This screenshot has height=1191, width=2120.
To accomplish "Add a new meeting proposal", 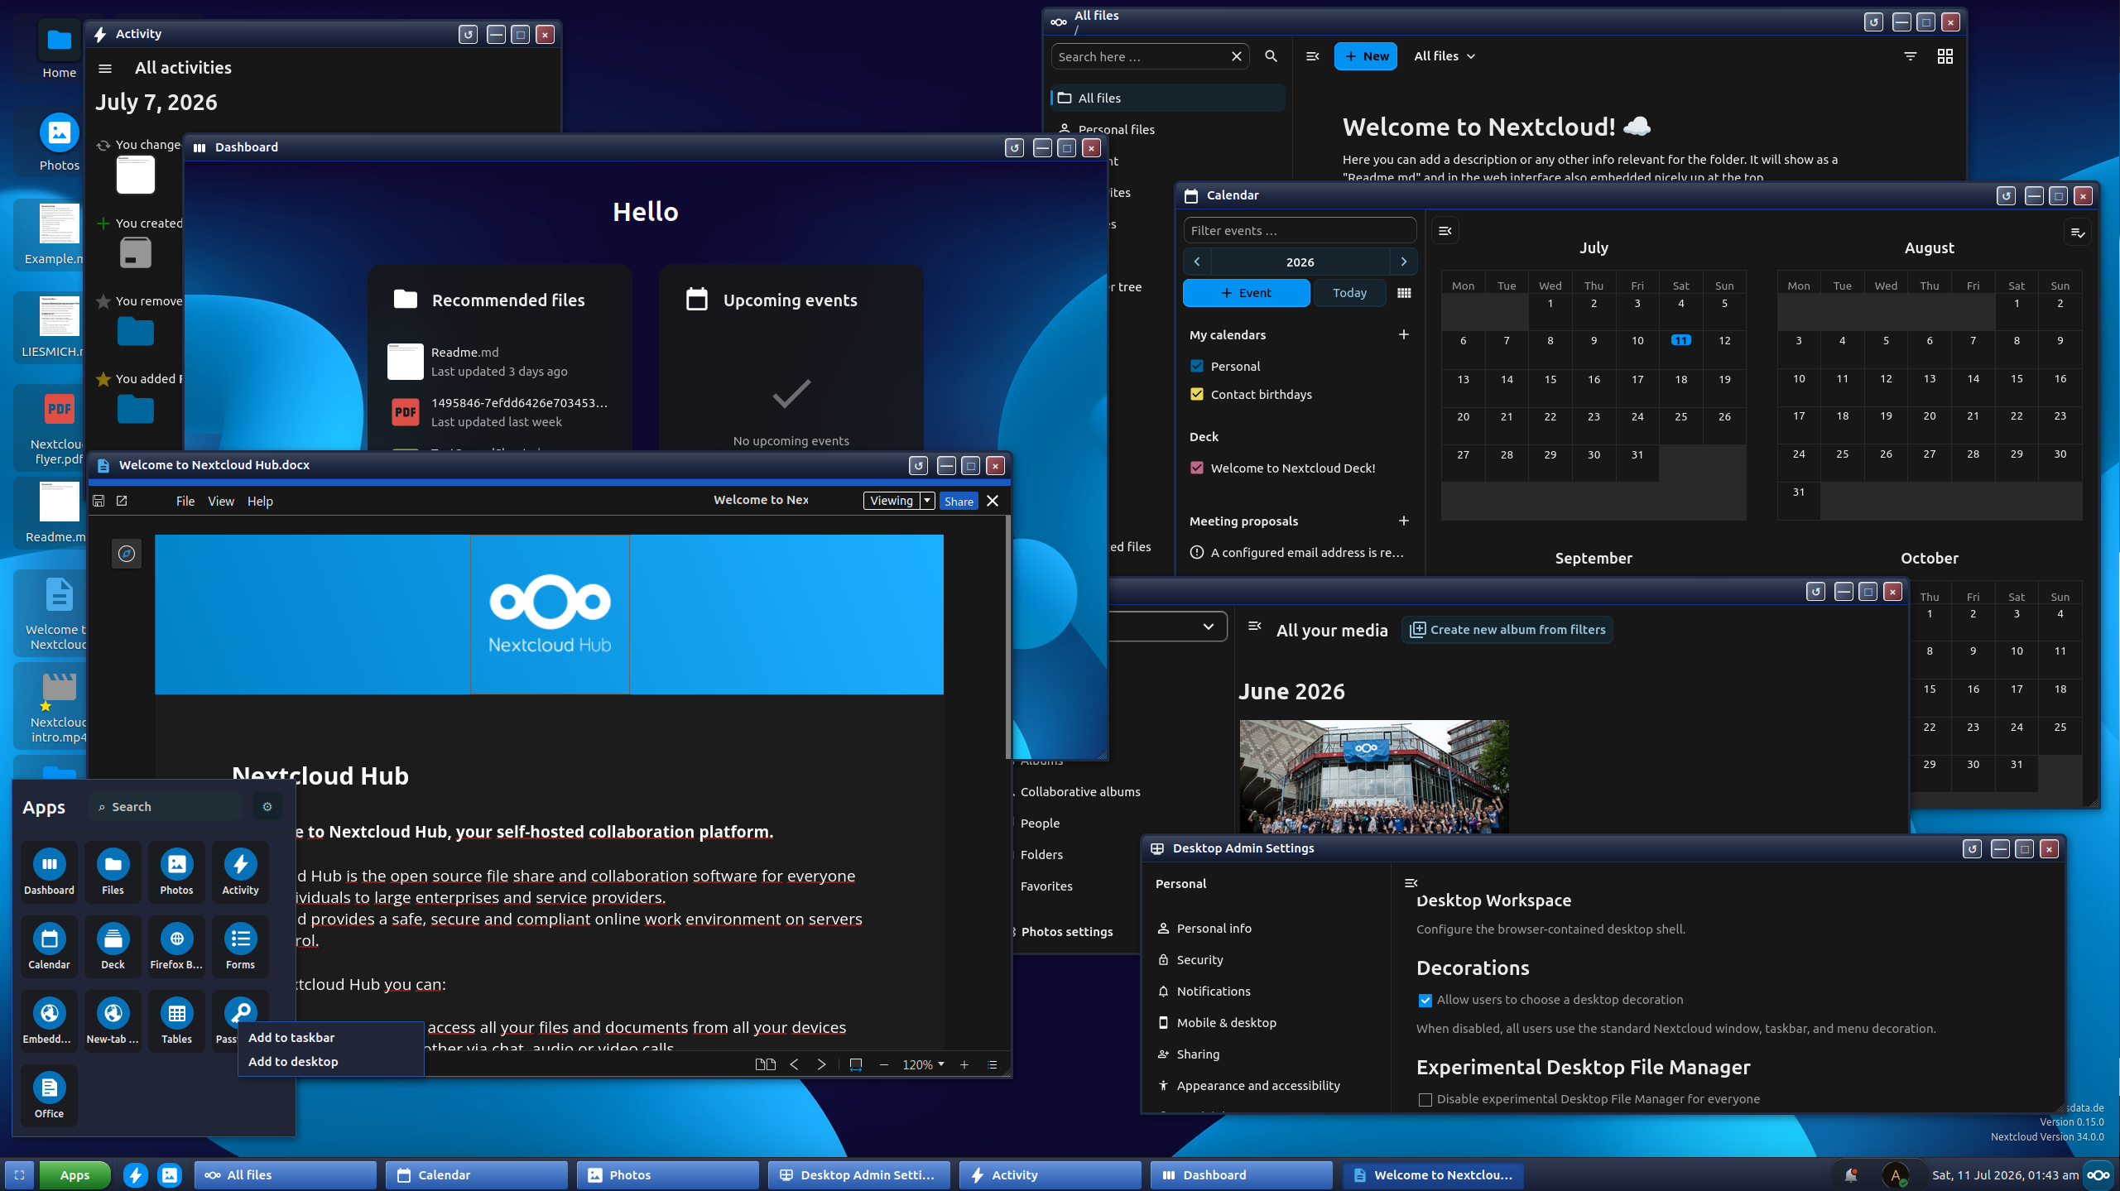I will 1404,521.
